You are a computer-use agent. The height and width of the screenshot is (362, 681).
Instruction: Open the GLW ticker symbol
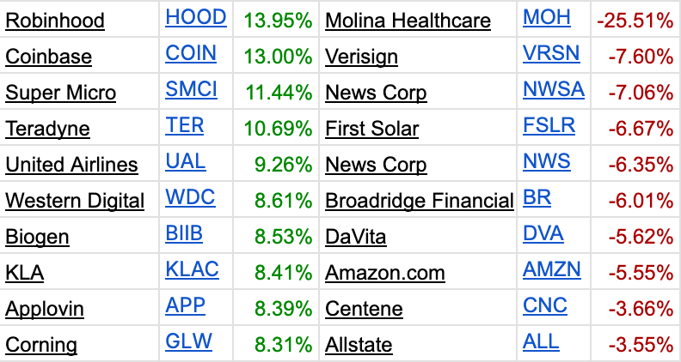188,341
